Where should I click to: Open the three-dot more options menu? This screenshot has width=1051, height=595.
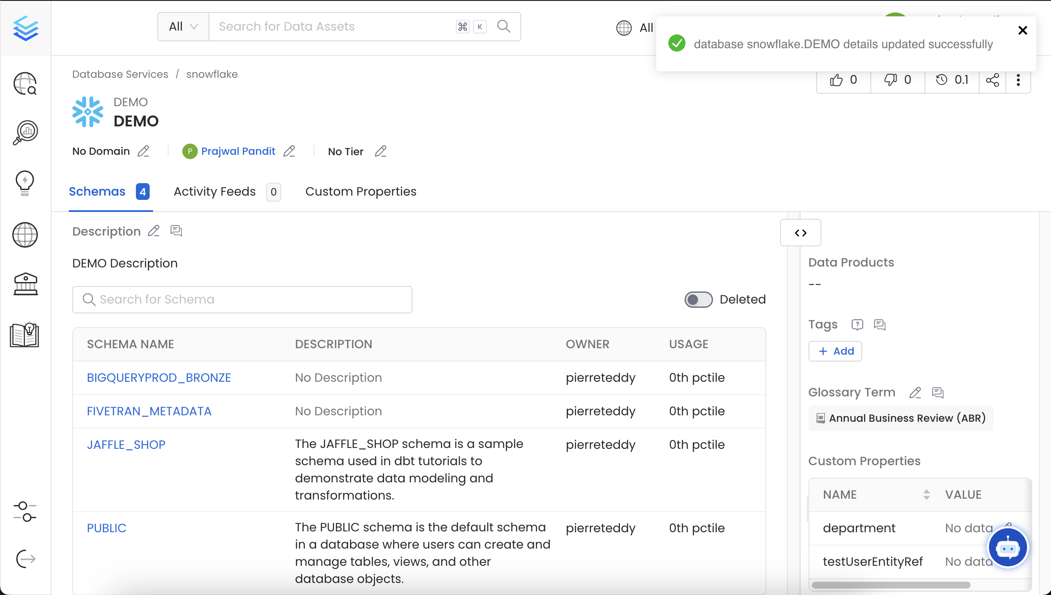tap(1018, 80)
